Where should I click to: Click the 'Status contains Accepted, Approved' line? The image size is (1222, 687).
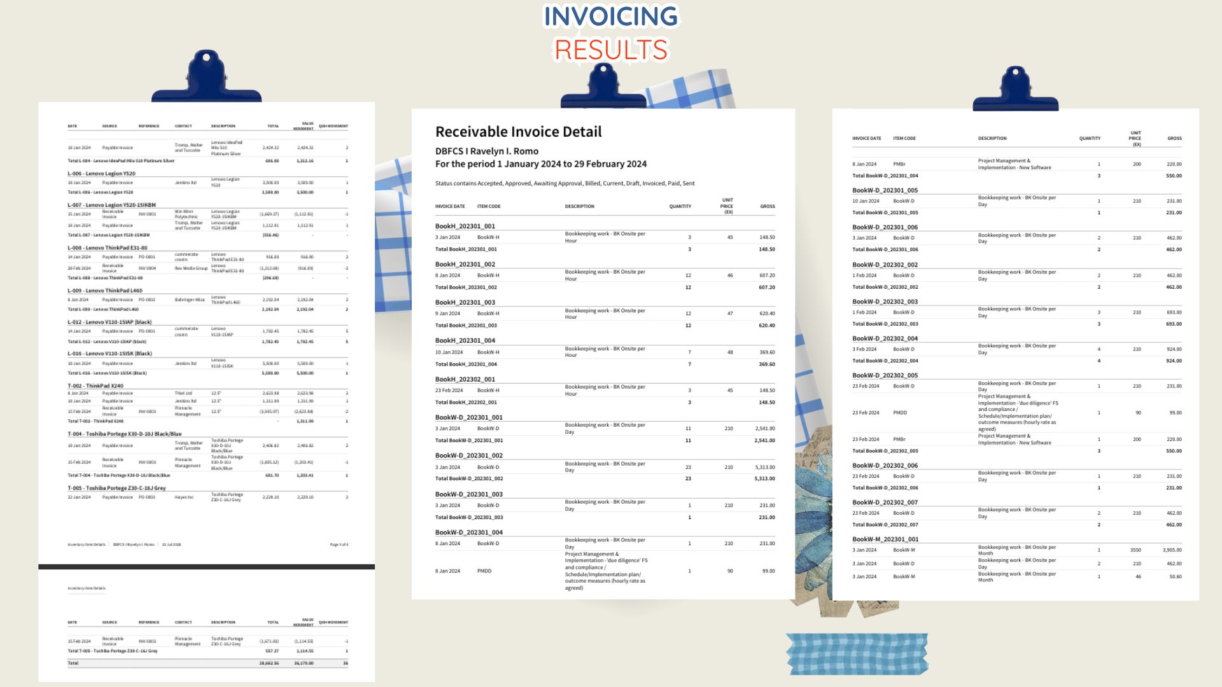(x=565, y=183)
